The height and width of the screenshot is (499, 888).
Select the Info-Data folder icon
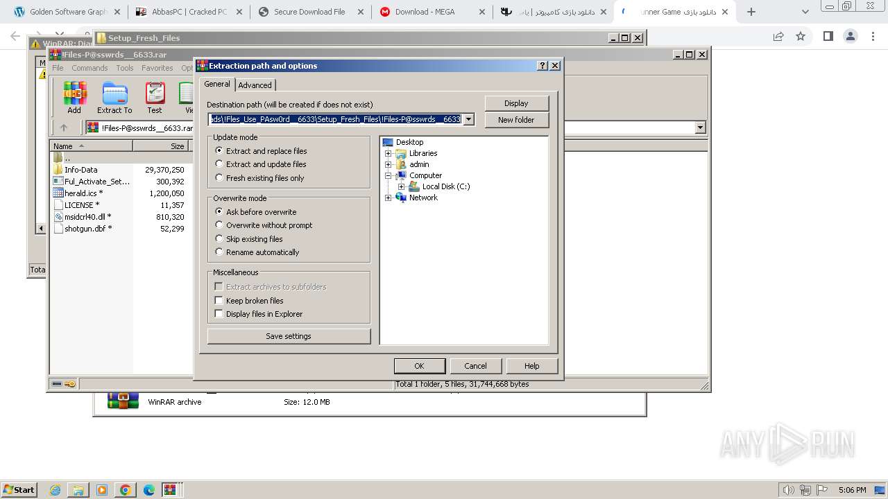58,169
